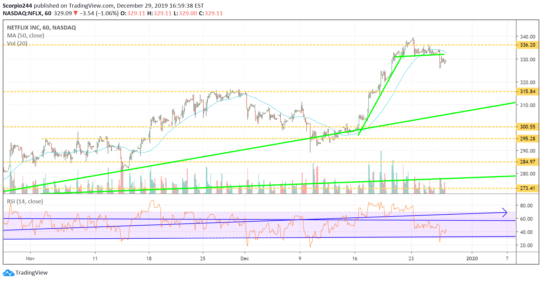Click the 329.09 last price value
The image size is (542, 281).
click(63, 13)
